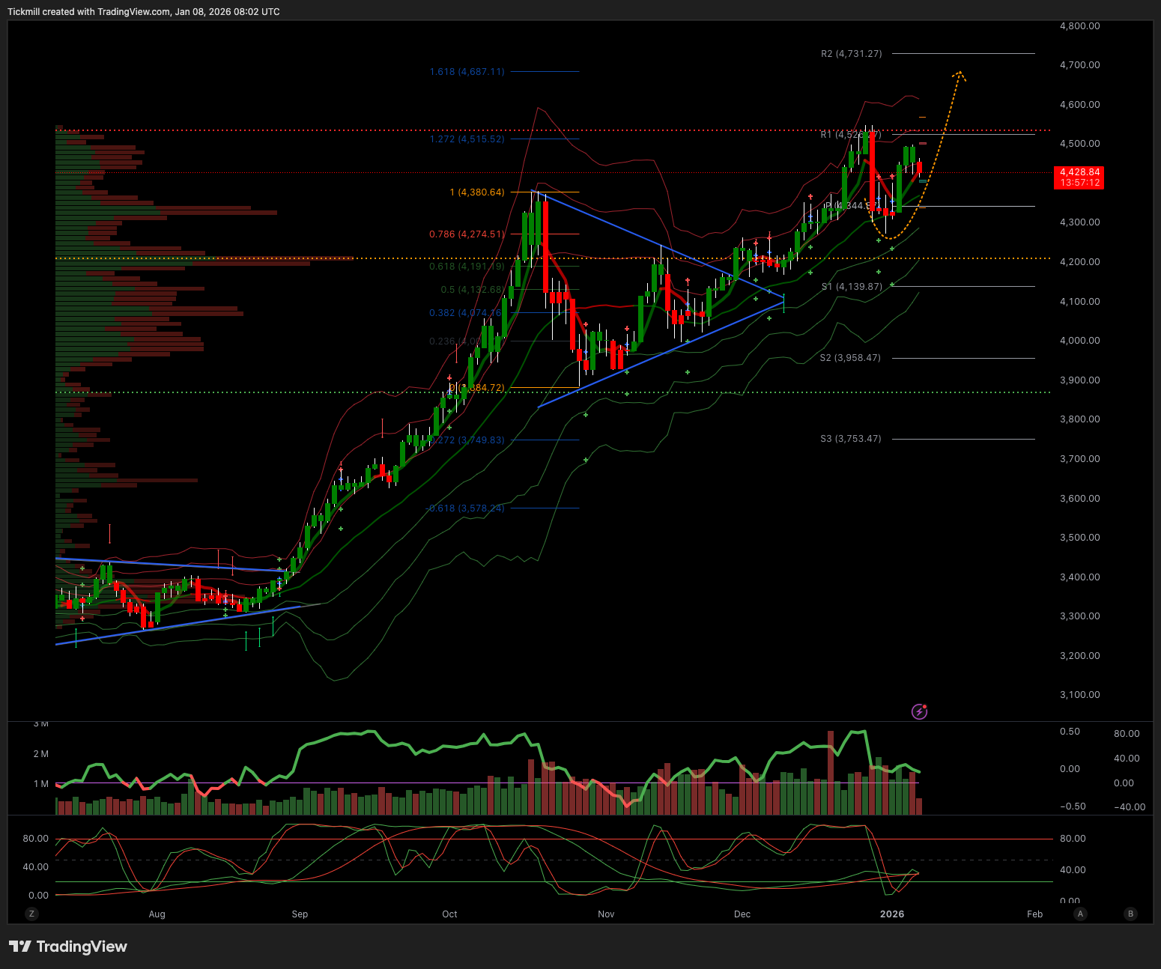Click the purple lightning bolt icon
The width and height of the screenshot is (1161, 969).
(919, 711)
